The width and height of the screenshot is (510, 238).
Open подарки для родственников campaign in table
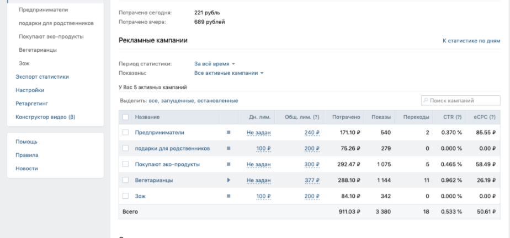pyautogui.click(x=172, y=148)
